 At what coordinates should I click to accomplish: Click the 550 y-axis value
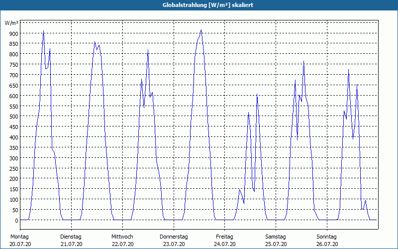13,107
